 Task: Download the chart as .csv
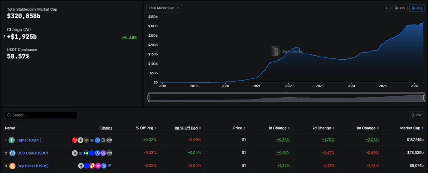tap(400, 8)
